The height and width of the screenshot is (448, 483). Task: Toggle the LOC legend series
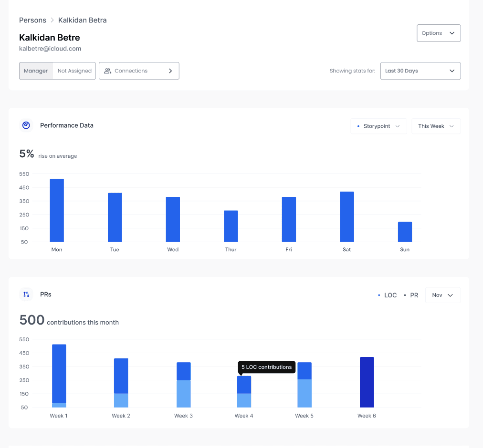coord(387,295)
